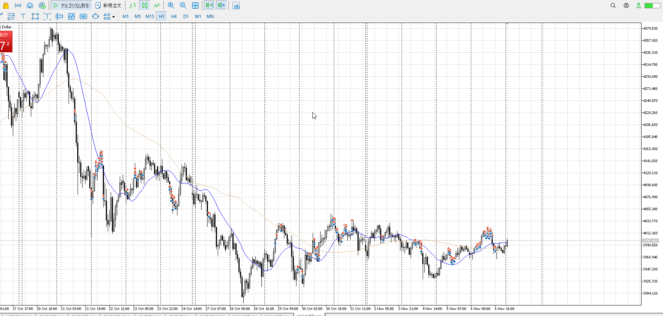Image resolution: width=663 pixels, height=316 pixels.
Task: Expand the graphical objects shapes dropdown arrow
Action: click(x=113, y=17)
